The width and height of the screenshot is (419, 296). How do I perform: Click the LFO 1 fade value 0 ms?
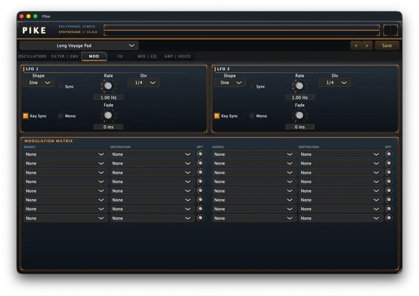tap(109, 127)
